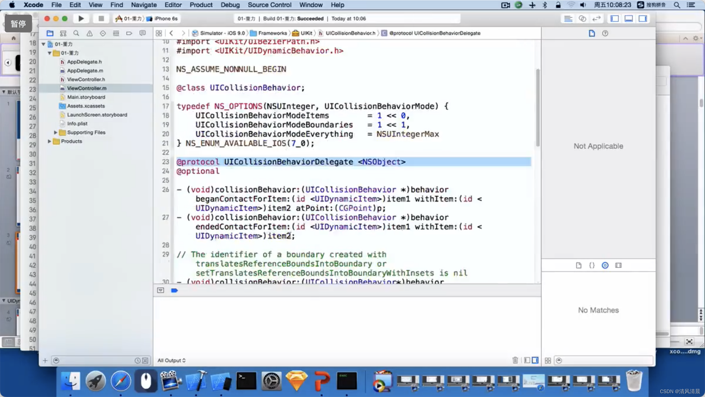Click the previous navigation back arrow
Viewport: 705px width, 397px height.
(171, 32)
